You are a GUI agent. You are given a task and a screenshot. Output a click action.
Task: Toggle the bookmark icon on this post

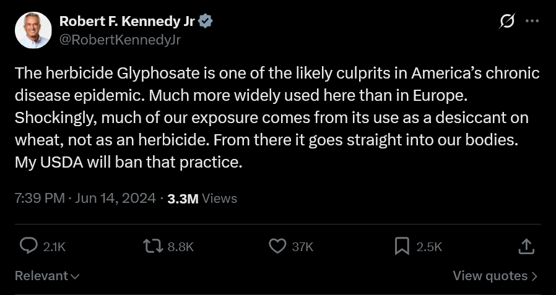click(402, 246)
